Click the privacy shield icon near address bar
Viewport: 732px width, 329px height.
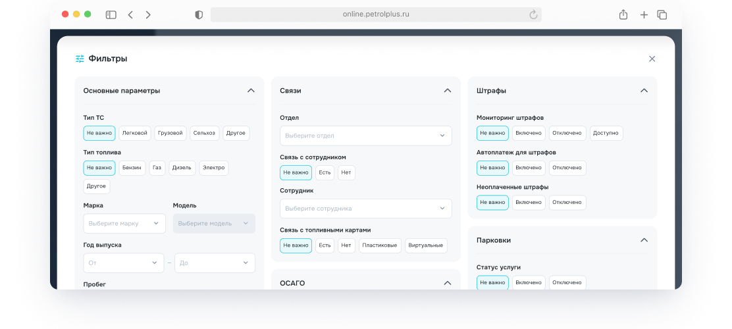[199, 14]
